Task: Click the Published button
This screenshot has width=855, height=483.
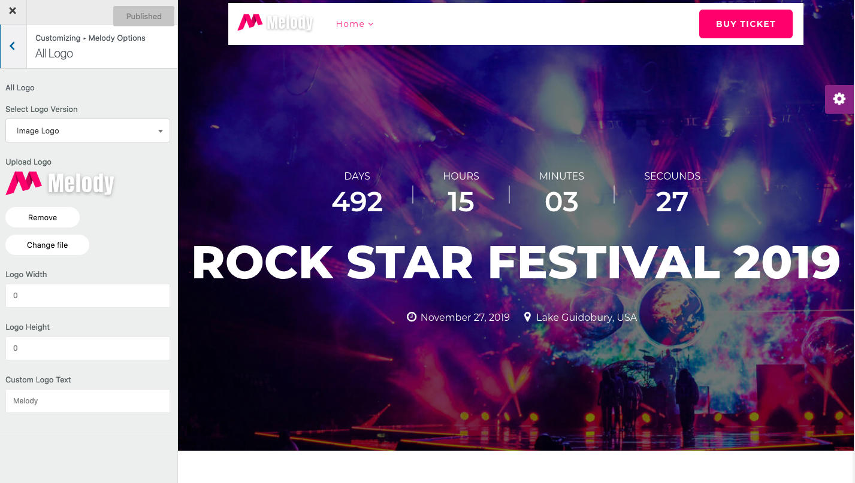Action: (144, 16)
